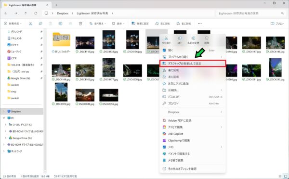Click Copy (コピー) at context menu top
This screenshot has height=179, width=289.
pyautogui.click(x=180, y=40)
